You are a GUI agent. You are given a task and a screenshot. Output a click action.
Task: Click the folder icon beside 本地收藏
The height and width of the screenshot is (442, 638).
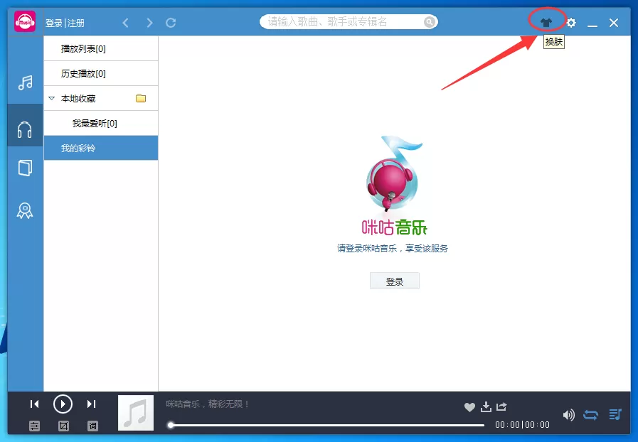click(x=141, y=98)
